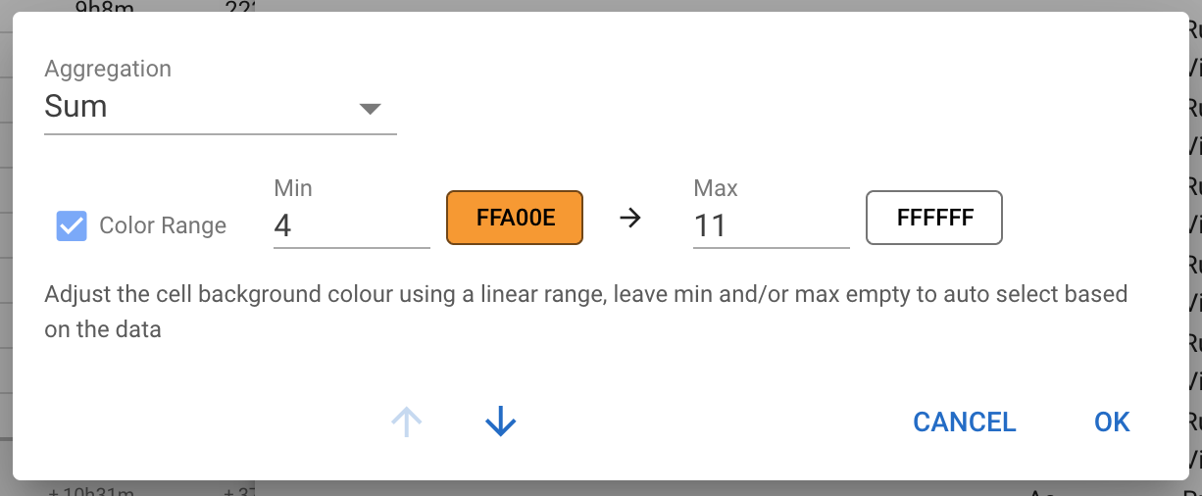Click the greyed-out move up arrow
This screenshot has width=1202, height=496.
click(x=407, y=422)
